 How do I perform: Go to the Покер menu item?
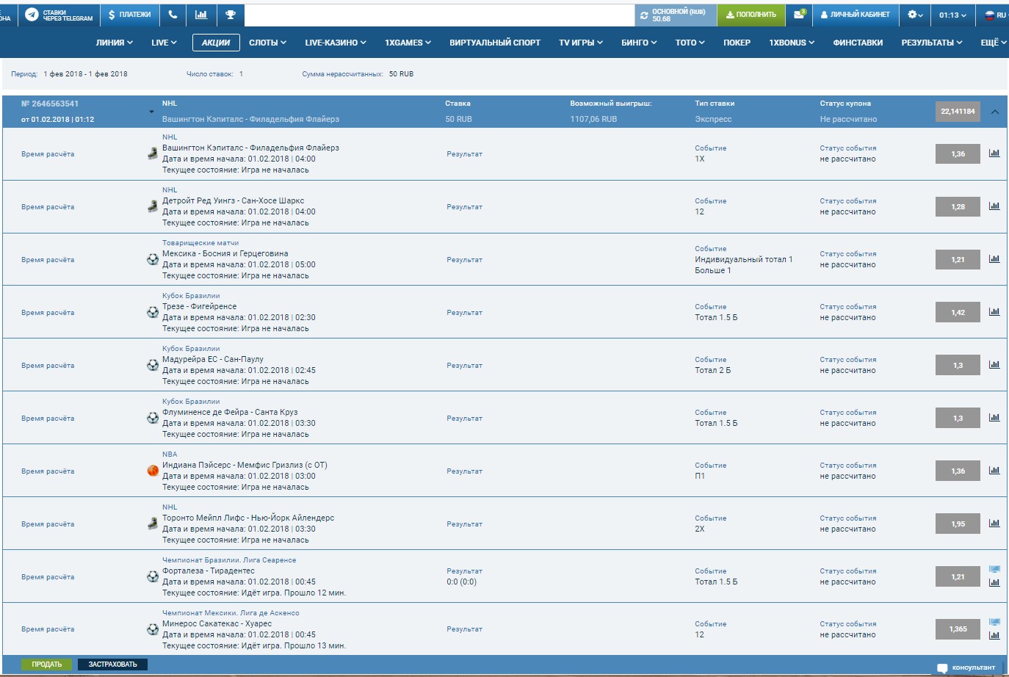[737, 43]
